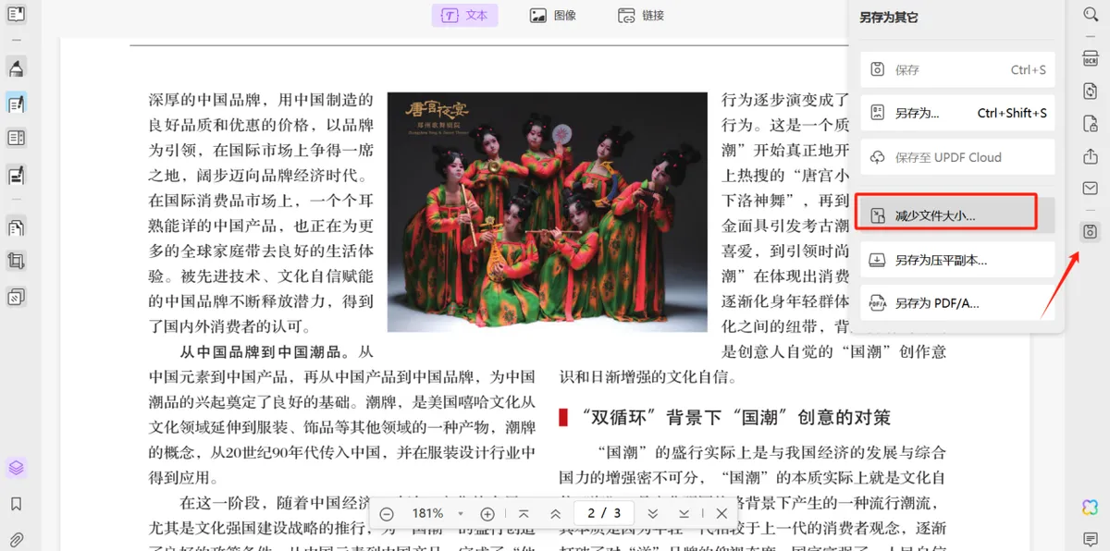Screen dimensions: 1110x551
Task: Click the Save as Other disk icon
Action: (x=1090, y=231)
